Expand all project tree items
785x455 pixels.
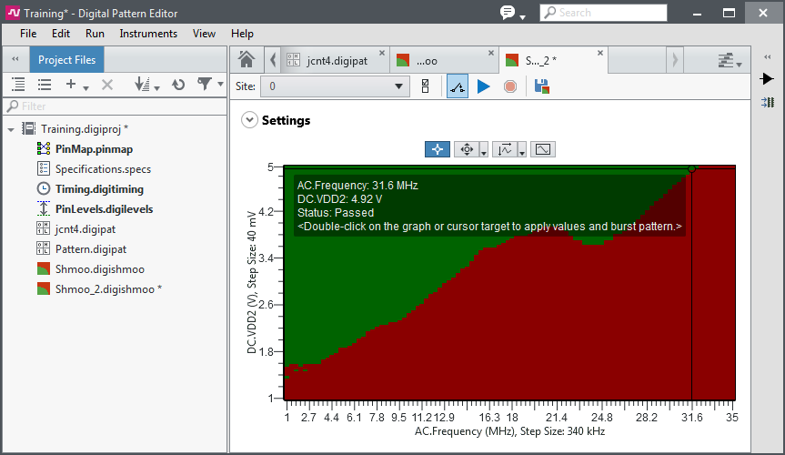(x=18, y=85)
